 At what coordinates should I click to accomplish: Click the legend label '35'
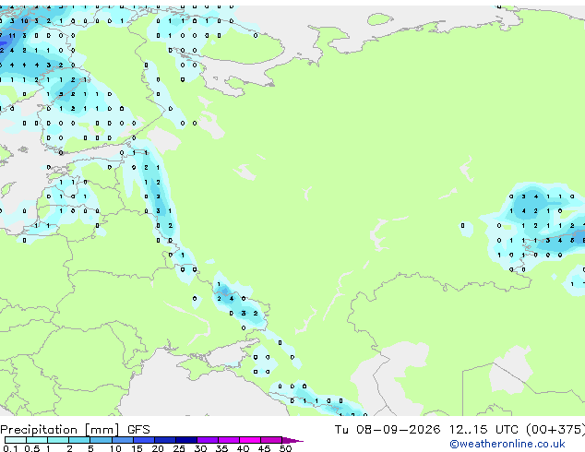(x=221, y=448)
